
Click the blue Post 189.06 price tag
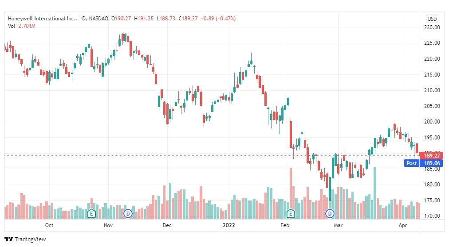click(423, 163)
